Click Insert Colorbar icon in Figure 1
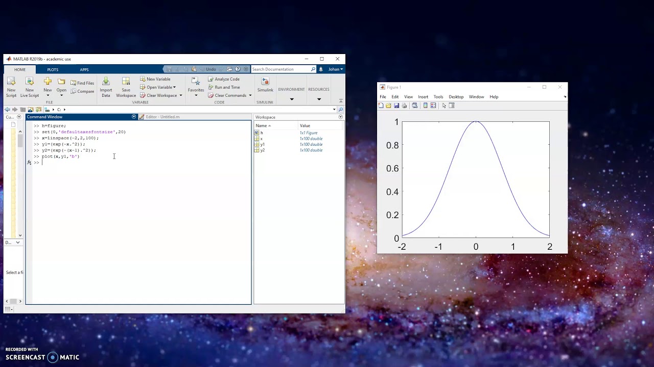Viewport: 654px width, 367px height. (x=425, y=106)
